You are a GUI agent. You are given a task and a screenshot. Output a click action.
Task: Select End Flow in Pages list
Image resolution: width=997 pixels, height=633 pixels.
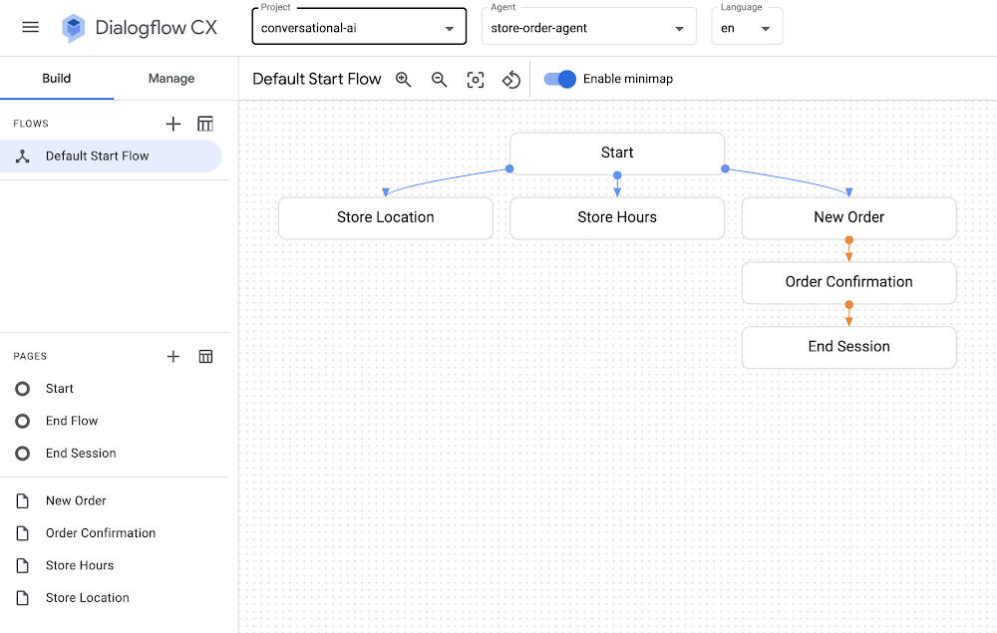(x=72, y=422)
